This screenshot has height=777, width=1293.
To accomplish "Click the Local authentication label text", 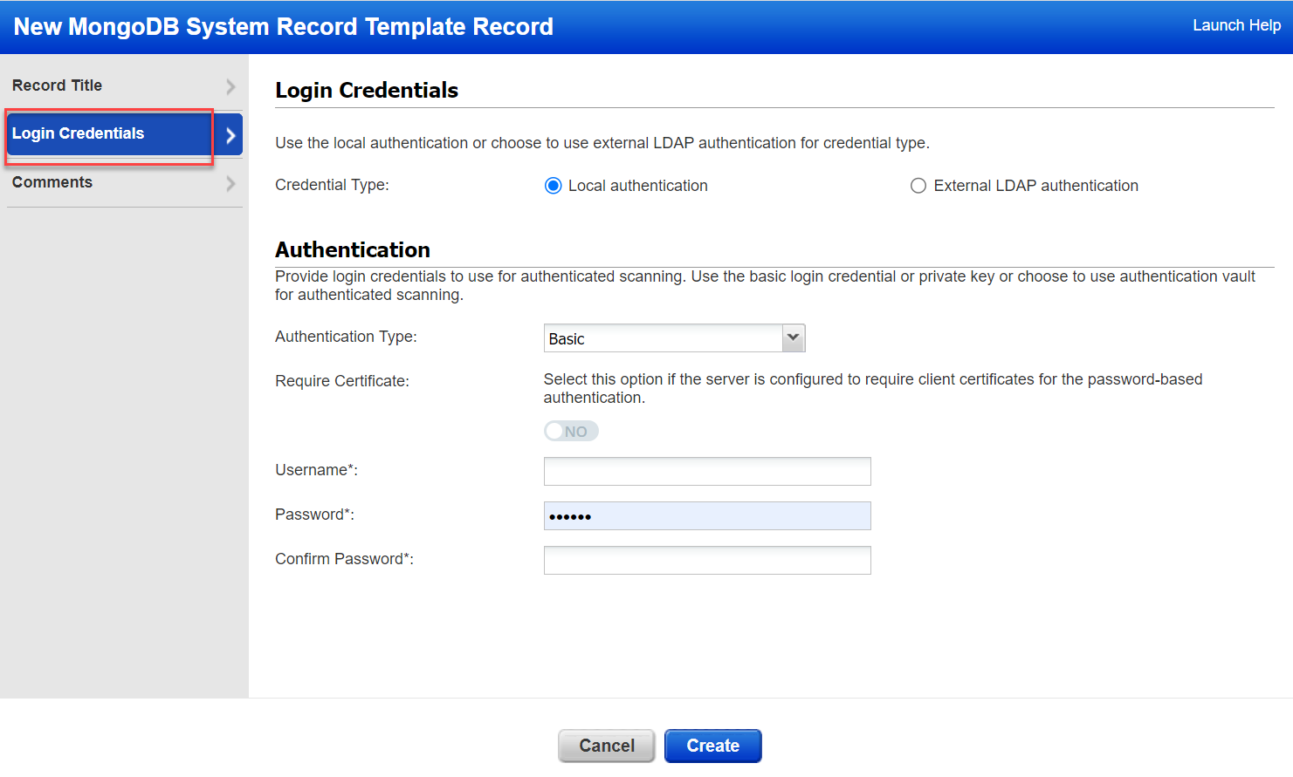I will pos(637,186).
